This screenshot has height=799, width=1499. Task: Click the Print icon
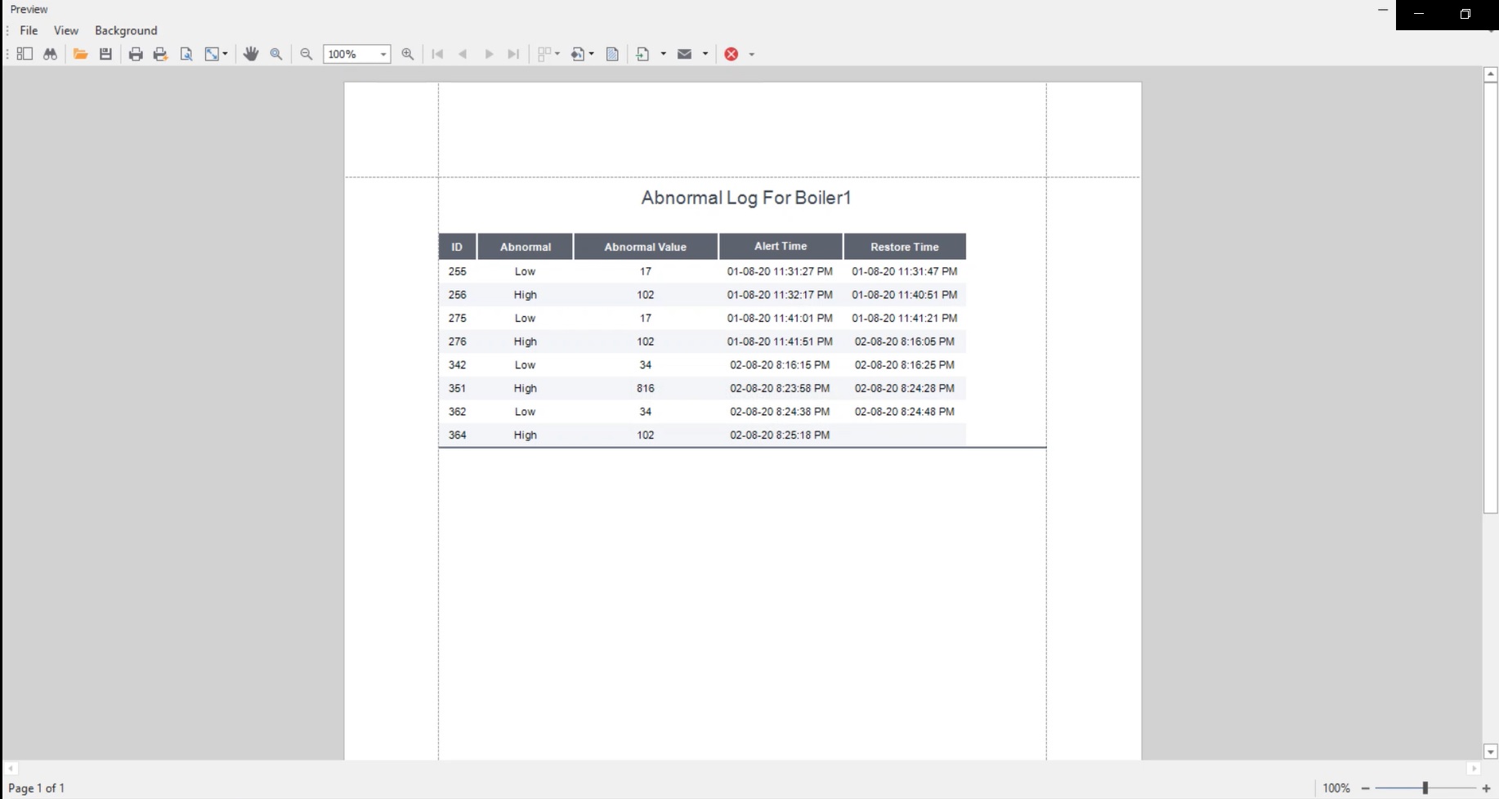(136, 54)
